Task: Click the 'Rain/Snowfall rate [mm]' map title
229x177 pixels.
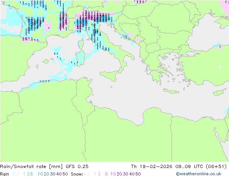Action: [31, 167]
